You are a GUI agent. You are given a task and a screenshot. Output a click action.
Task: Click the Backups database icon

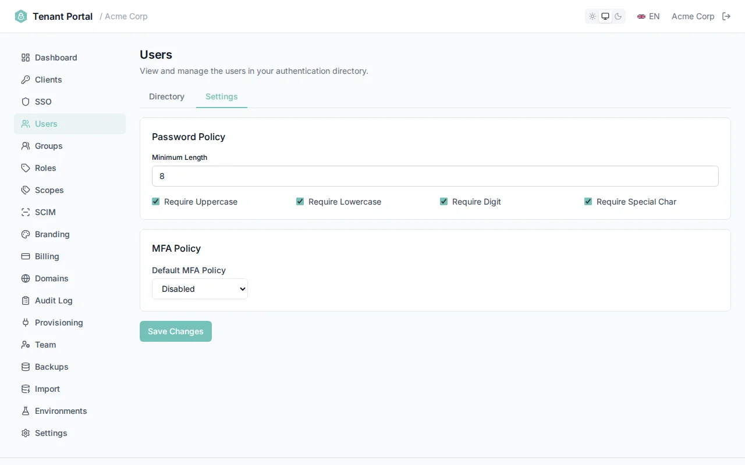[26, 367]
